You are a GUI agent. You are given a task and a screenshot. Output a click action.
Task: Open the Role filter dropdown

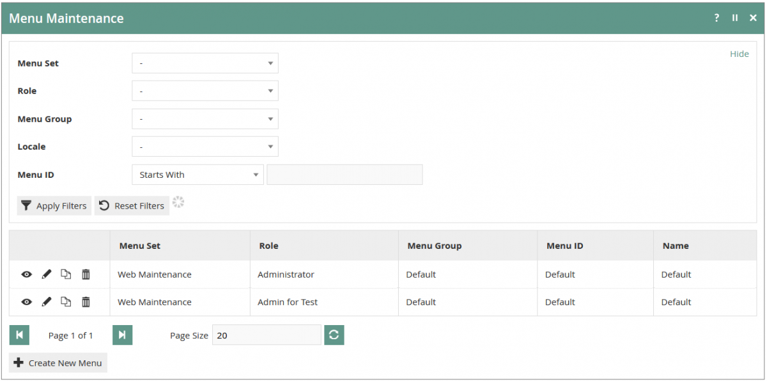tap(205, 91)
